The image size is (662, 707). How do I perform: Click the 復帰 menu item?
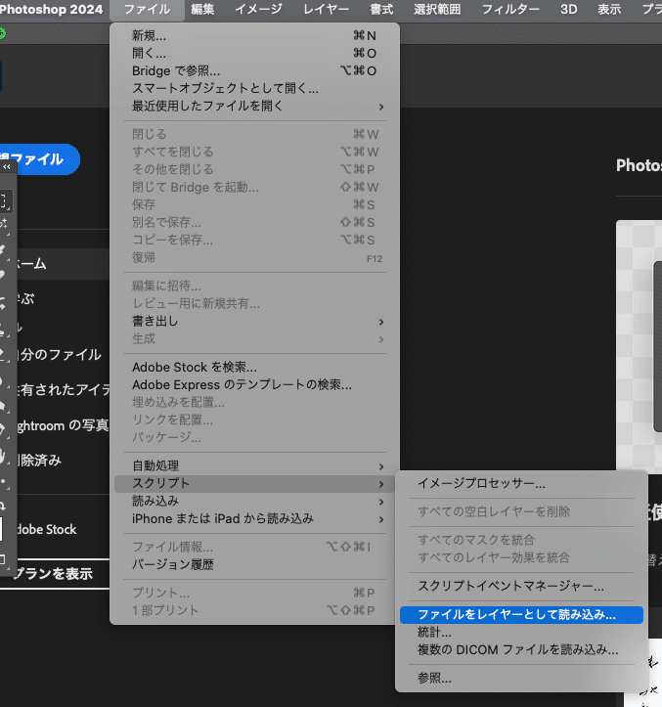[254, 257]
